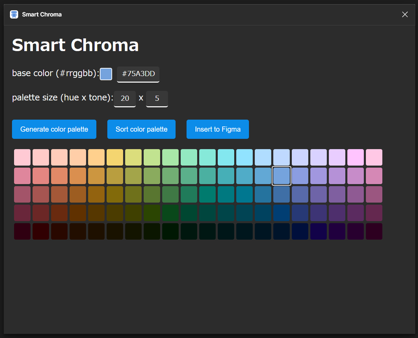This screenshot has width=418, height=338.
Task: Select a purple swatch in the fourth row
Action: coord(319,213)
